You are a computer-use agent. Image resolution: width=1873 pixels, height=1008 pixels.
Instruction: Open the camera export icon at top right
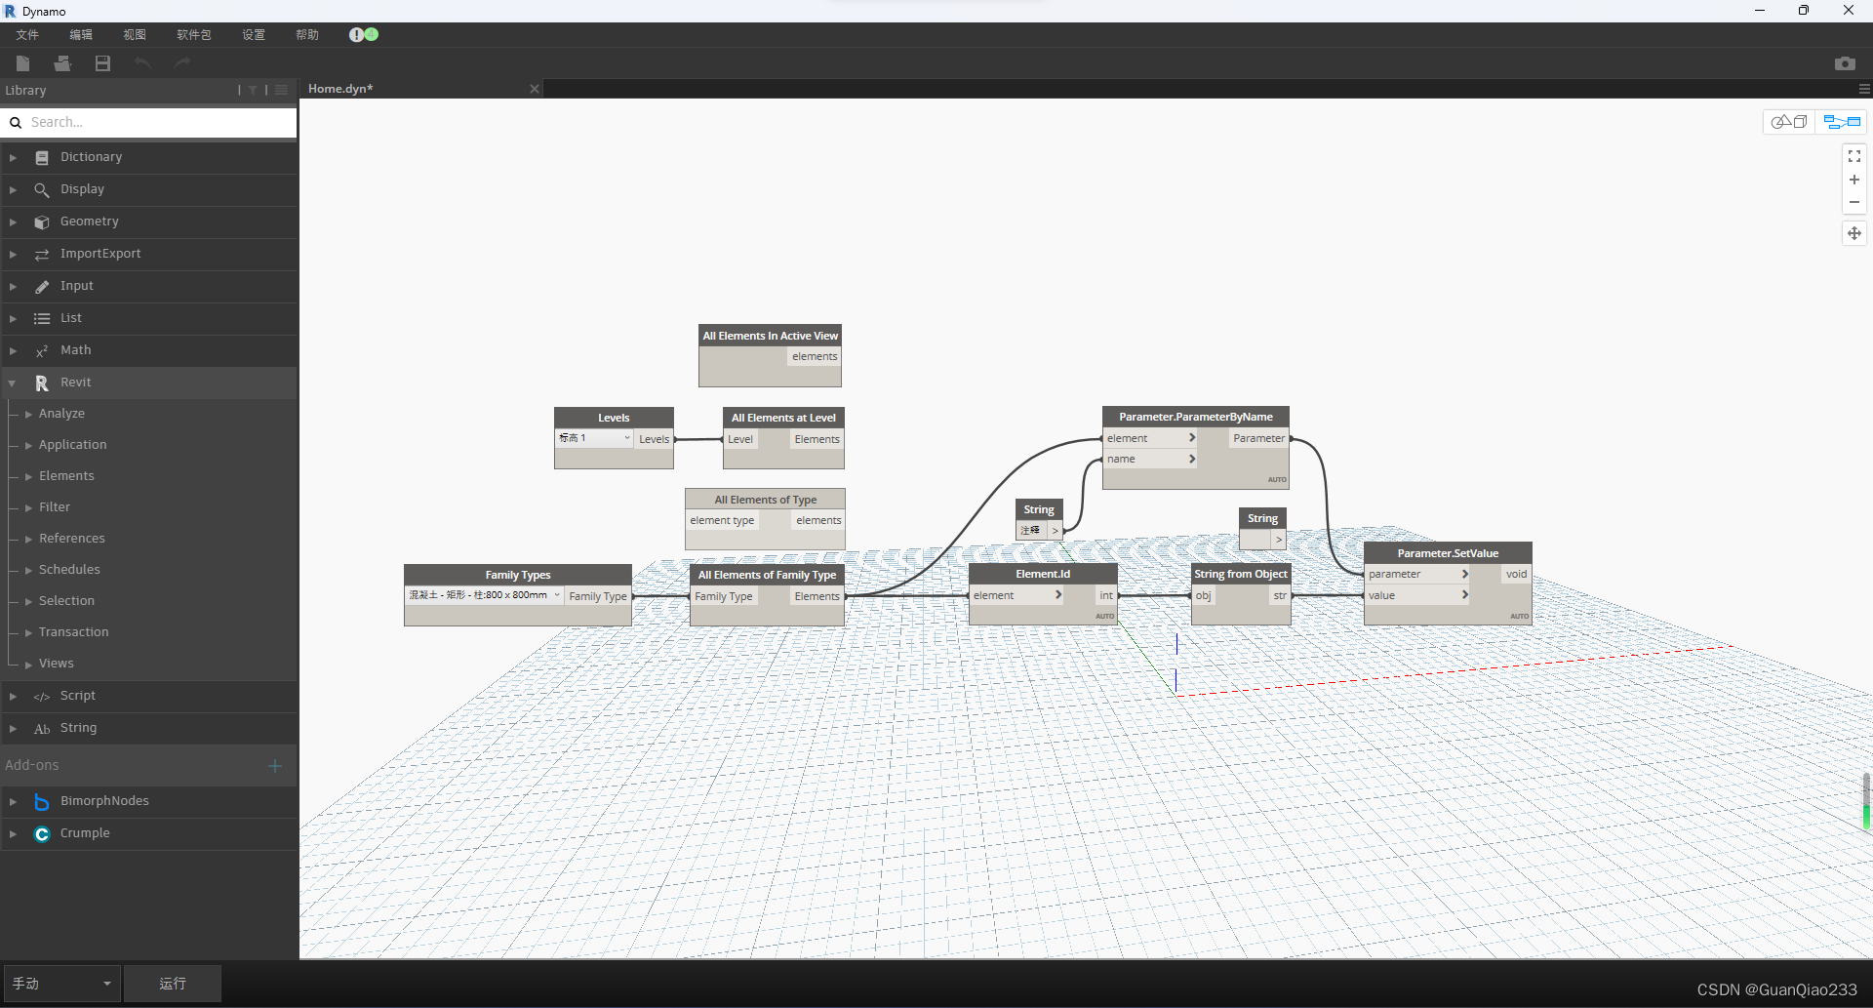(x=1846, y=62)
